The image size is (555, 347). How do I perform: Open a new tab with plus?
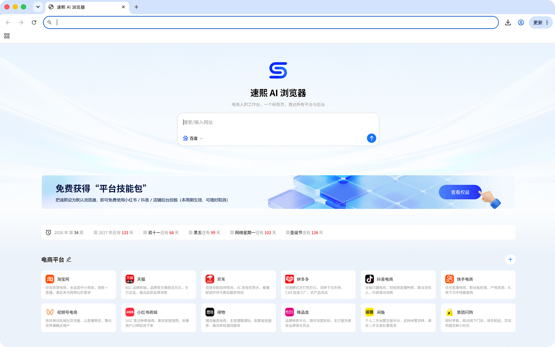click(x=136, y=7)
